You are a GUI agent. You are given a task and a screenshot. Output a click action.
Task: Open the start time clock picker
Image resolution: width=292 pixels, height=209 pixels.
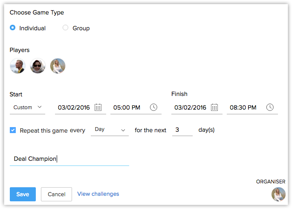point(153,107)
